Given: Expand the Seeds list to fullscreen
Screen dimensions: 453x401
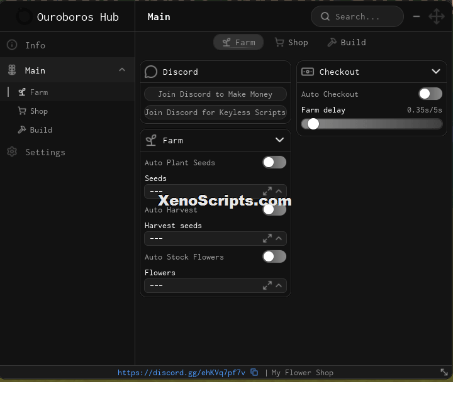Looking at the screenshot, I should pyautogui.click(x=267, y=191).
